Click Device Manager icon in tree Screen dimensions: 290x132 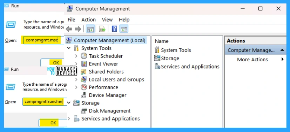(84, 95)
